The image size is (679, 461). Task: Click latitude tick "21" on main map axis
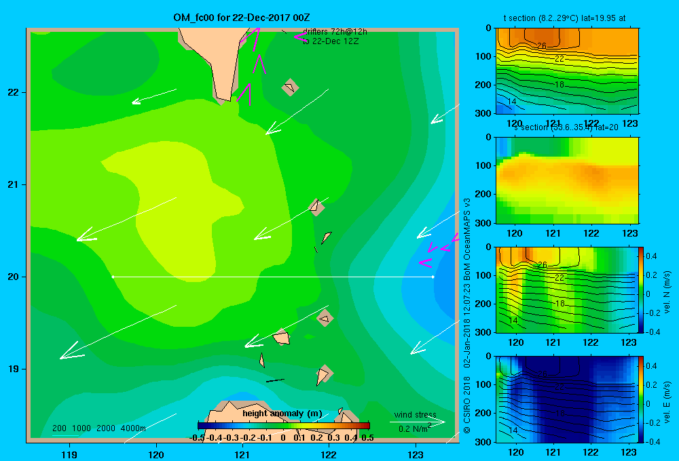pyautogui.click(x=14, y=184)
